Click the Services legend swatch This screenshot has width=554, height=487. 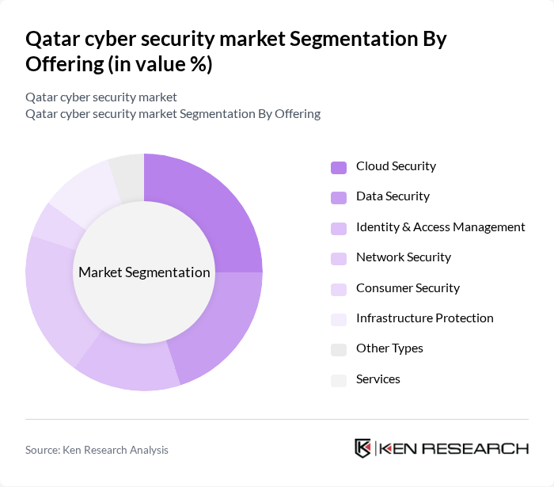pos(338,380)
